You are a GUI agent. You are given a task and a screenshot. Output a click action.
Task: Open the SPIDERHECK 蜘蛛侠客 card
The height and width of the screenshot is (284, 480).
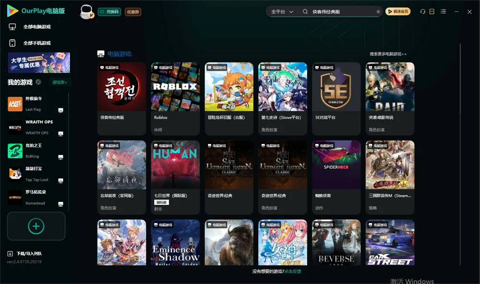tap(336, 177)
